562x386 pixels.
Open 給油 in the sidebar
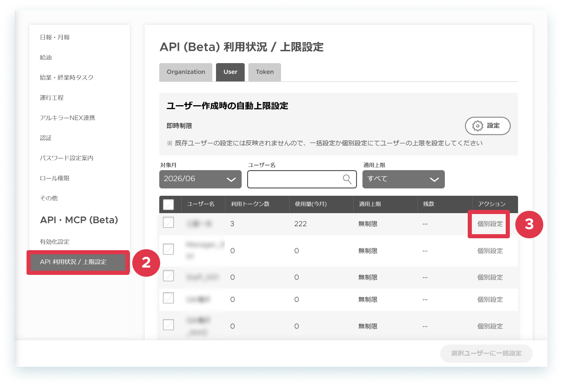pos(46,58)
